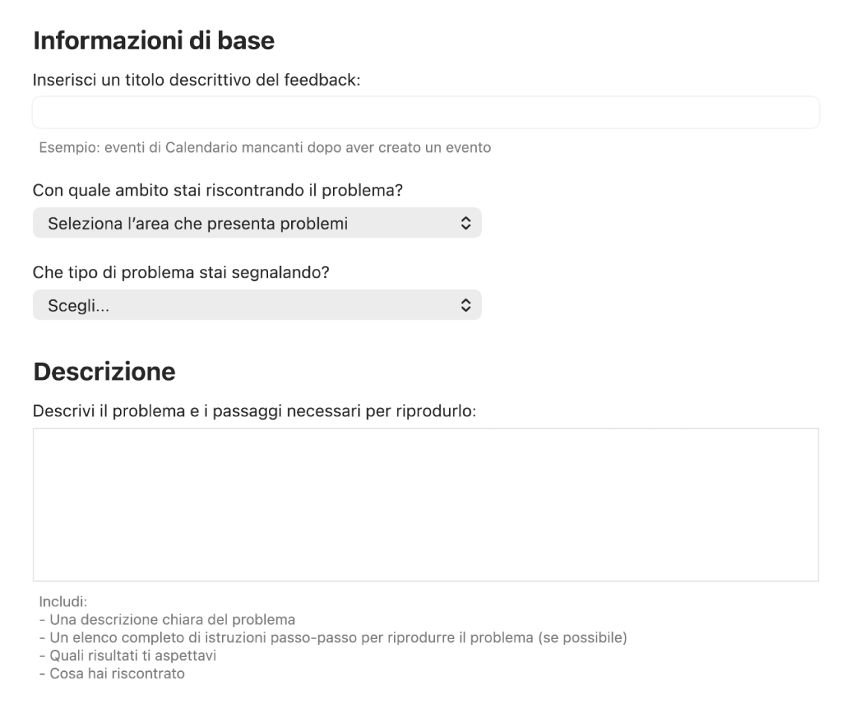
Task: Click the "Con quale ambito stai riscontrando" label
Action: click(x=217, y=191)
